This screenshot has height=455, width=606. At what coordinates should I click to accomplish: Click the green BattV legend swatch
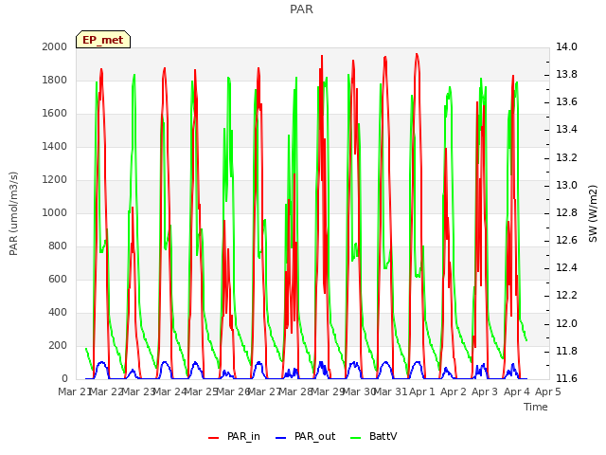(x=355, y=437)
